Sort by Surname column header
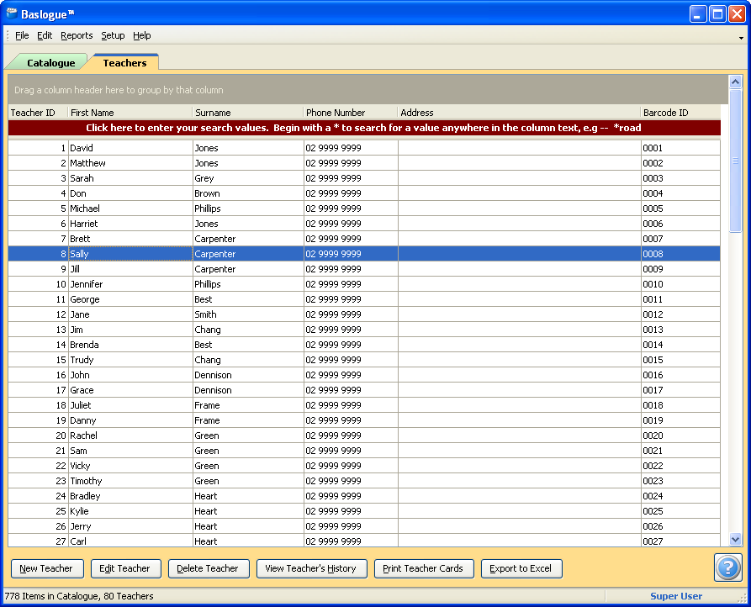Screen dimensions: 751x607 pyautogui.click(x=247, y=113)
